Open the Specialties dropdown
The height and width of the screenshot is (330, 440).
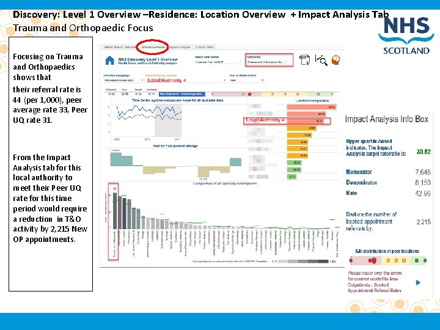(x=268, y=62)
